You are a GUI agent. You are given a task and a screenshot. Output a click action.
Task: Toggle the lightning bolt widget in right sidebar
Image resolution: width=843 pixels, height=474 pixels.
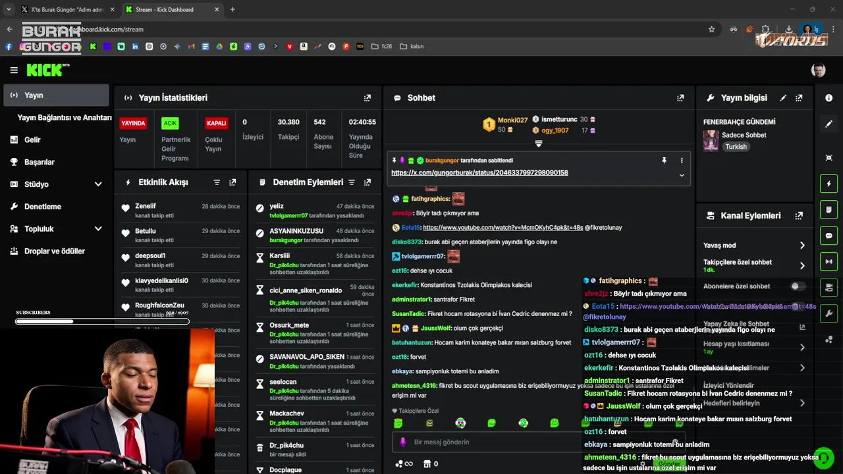(x=829, y=184)
